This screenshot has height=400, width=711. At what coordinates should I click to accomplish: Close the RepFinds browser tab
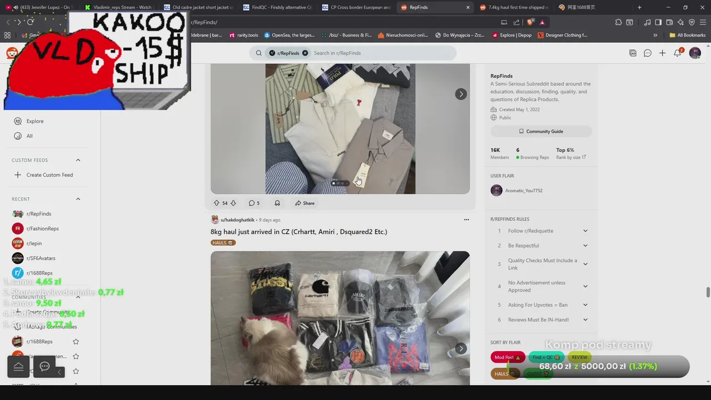tap(468, 7)
